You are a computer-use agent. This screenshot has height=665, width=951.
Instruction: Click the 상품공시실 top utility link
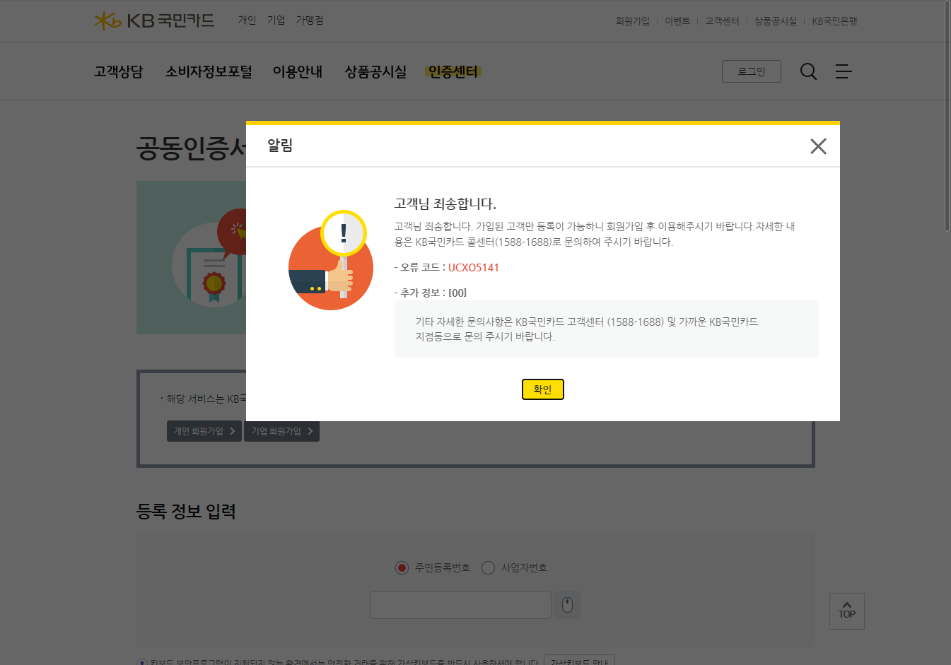pos(775,21)
